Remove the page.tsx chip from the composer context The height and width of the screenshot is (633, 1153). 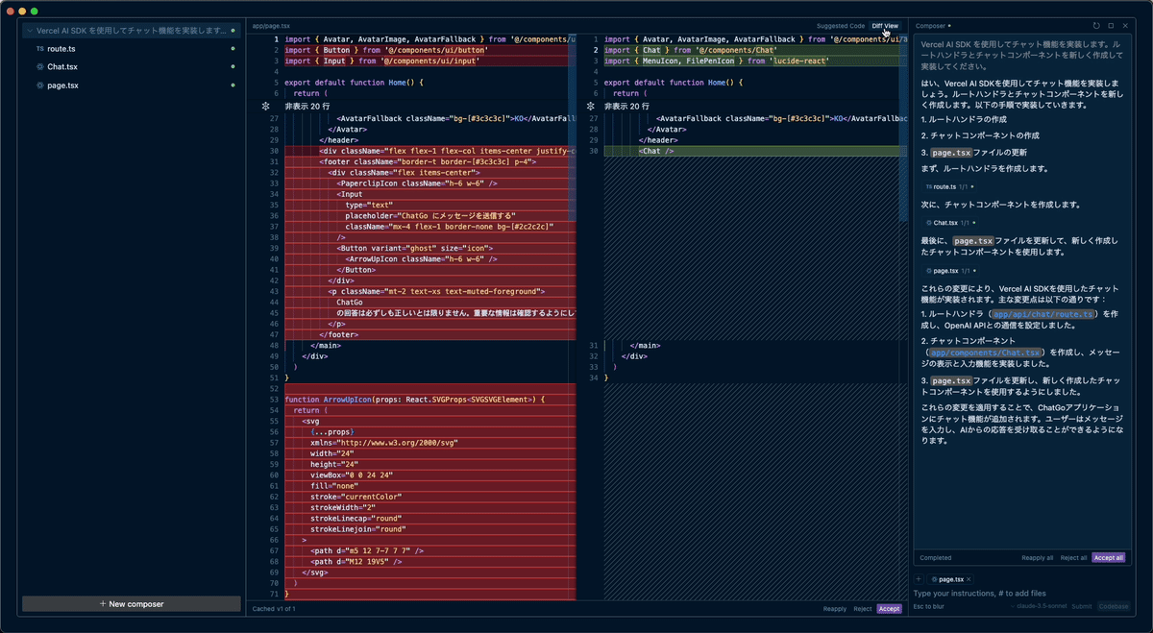click(x=969, y=579)
